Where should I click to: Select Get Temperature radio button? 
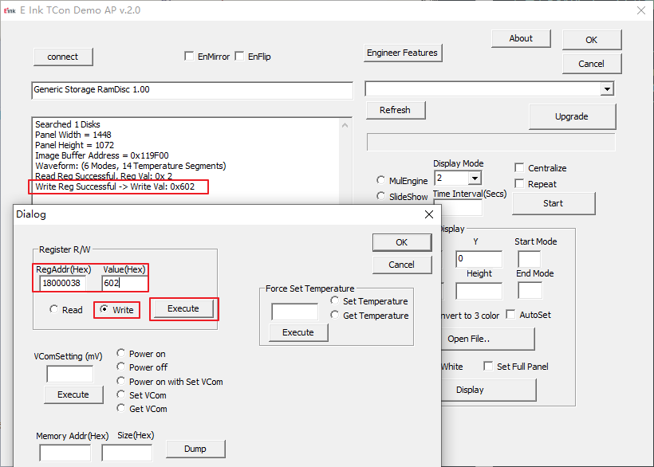click(334, 315)
